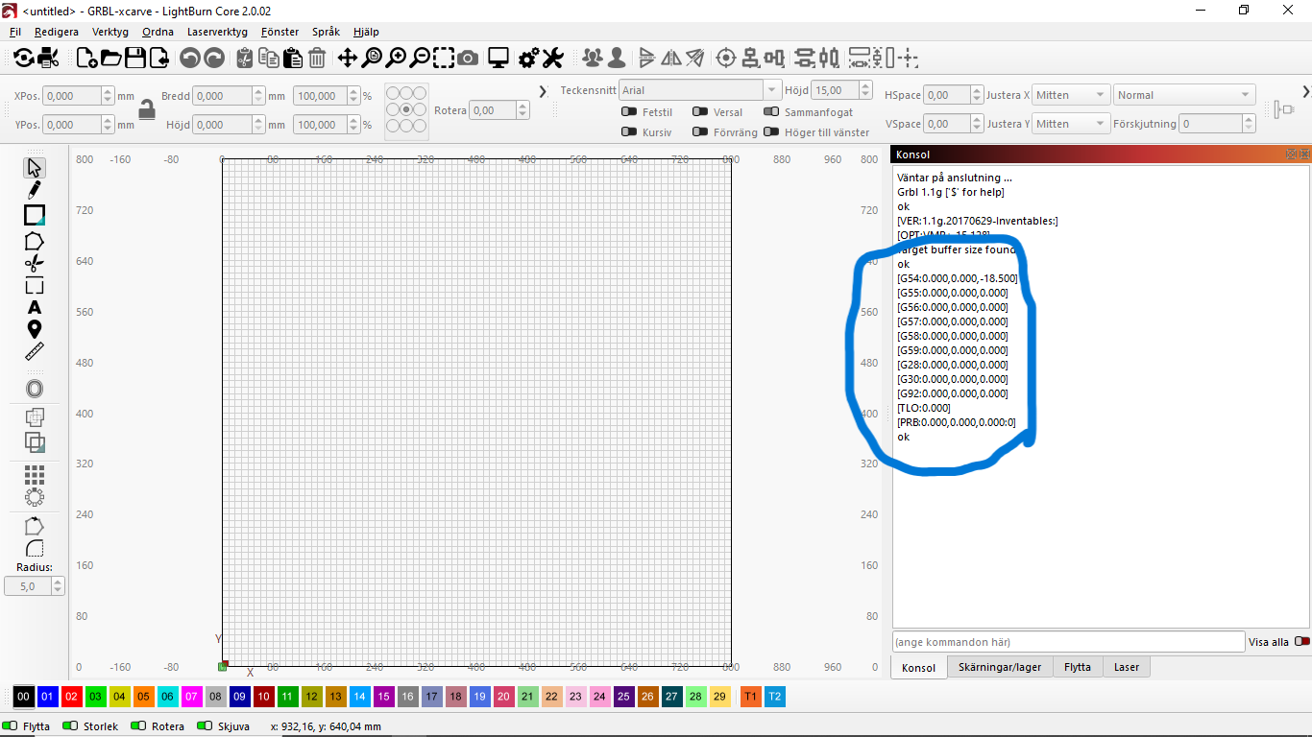Toggle the Fetstil bold switch

coord(629,112)
